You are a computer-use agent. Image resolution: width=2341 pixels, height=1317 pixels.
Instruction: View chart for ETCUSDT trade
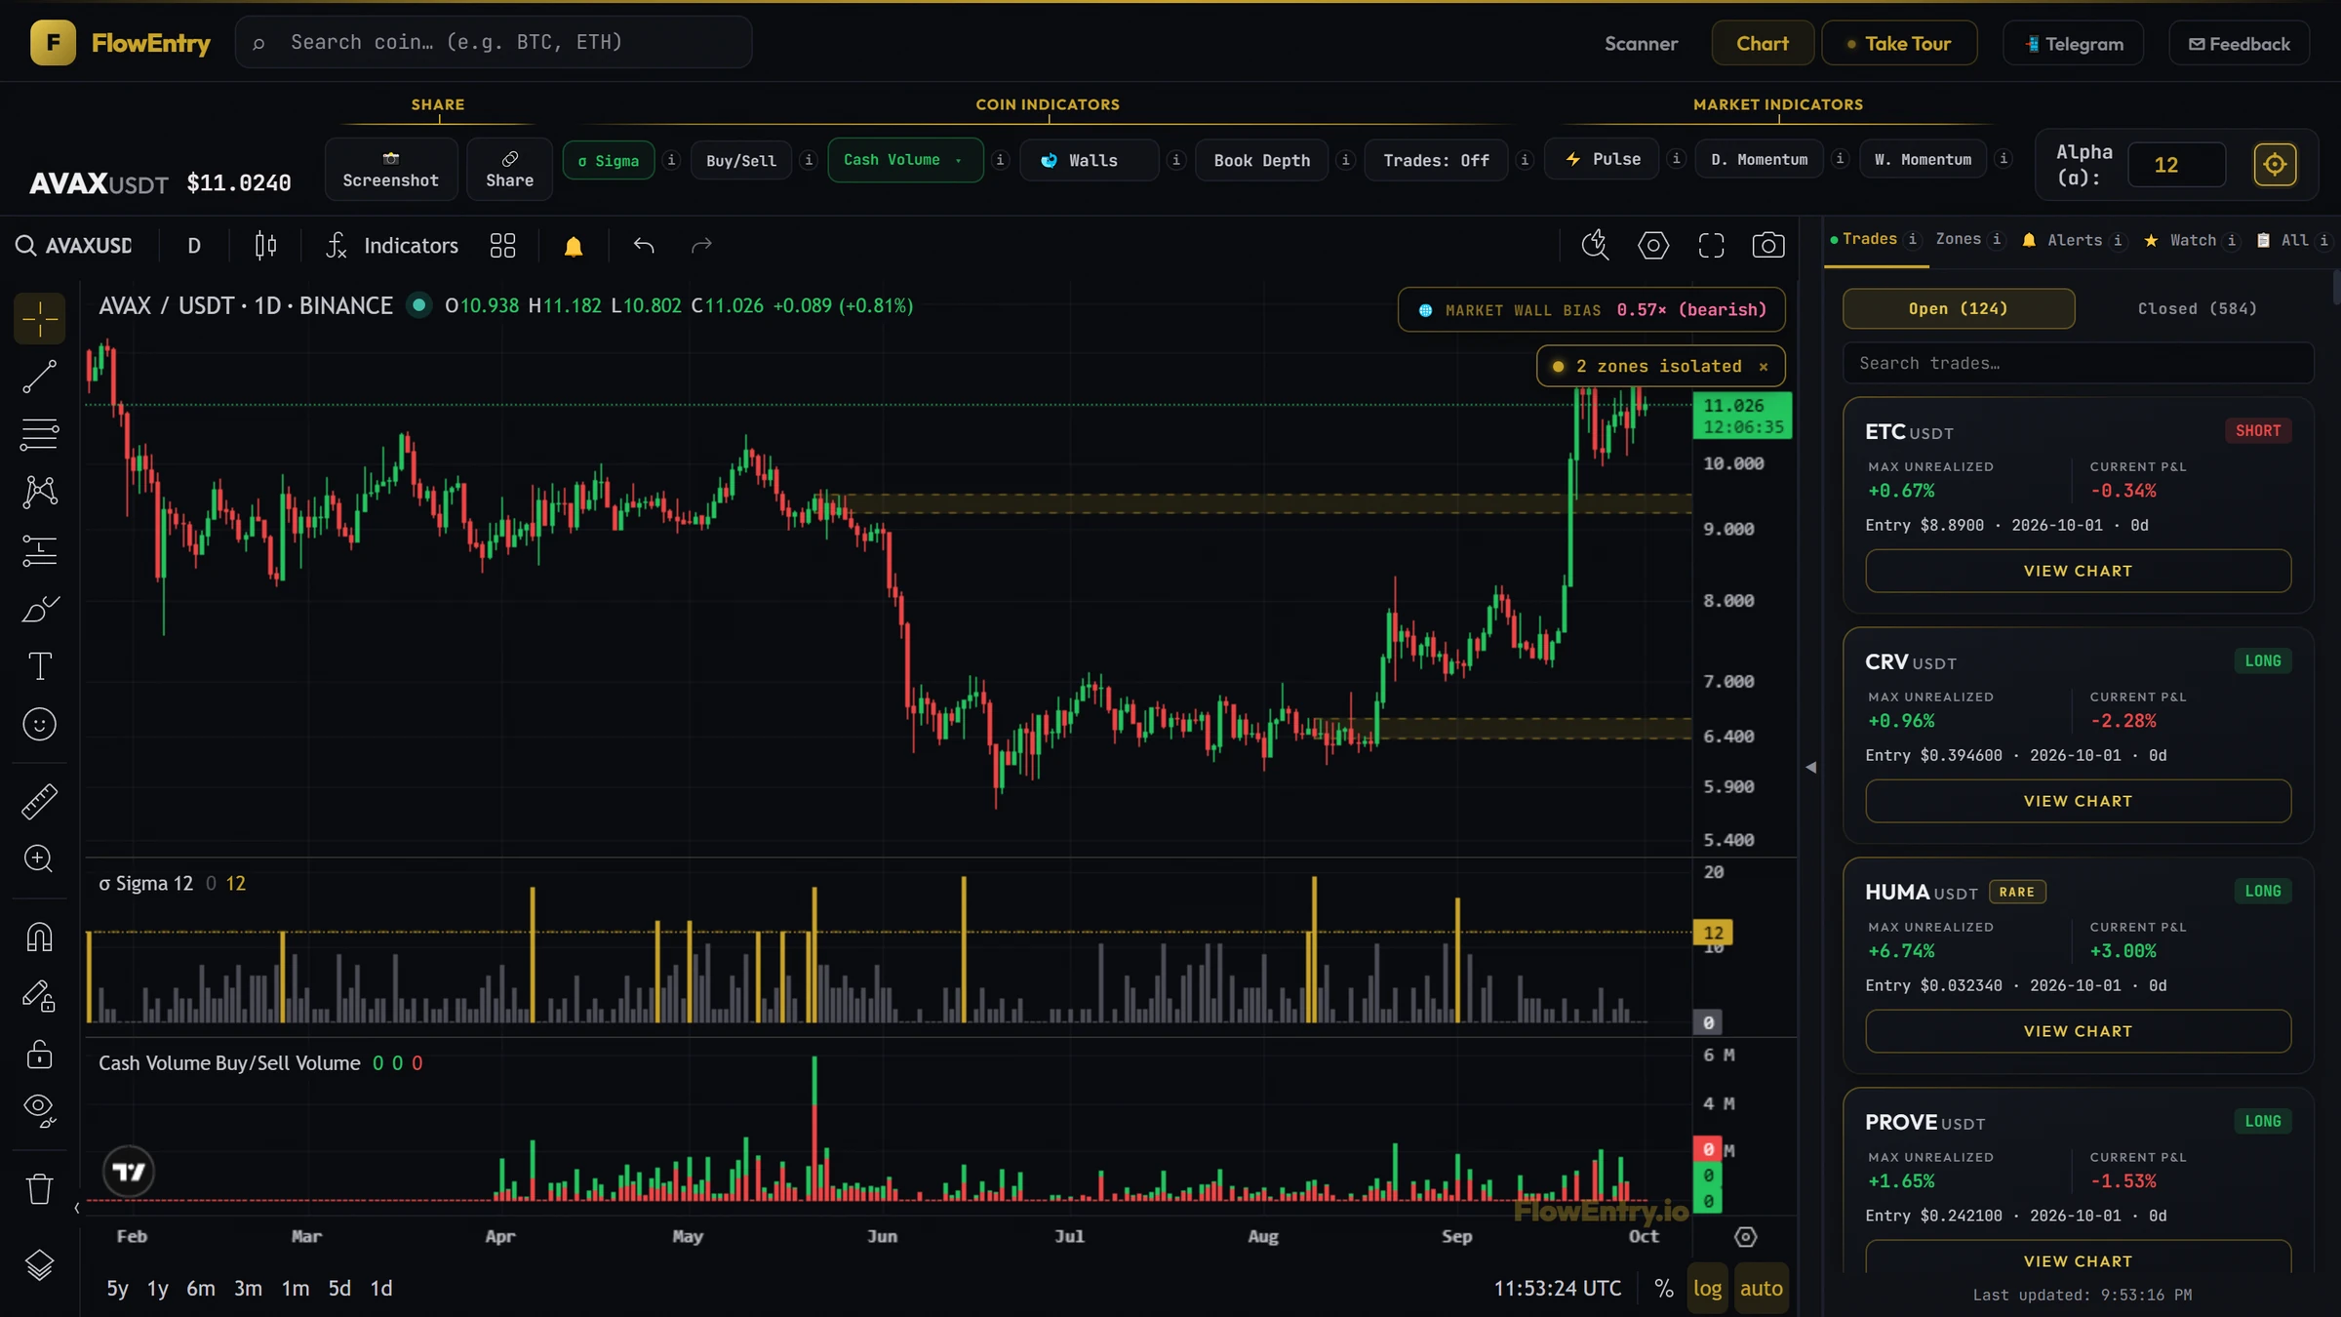2078,571
